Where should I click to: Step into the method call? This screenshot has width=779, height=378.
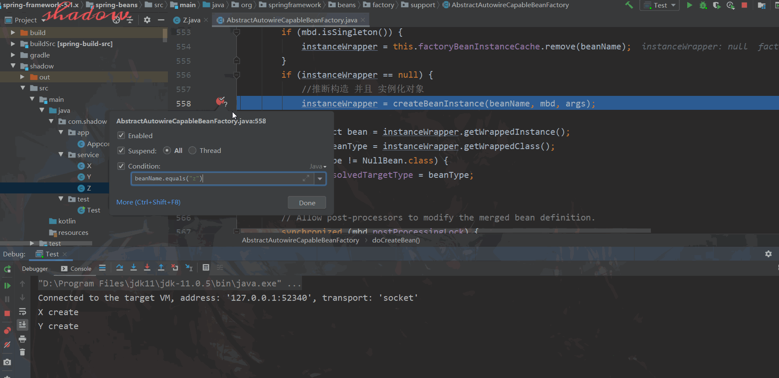pyautogui.click(x=134, y=267)
